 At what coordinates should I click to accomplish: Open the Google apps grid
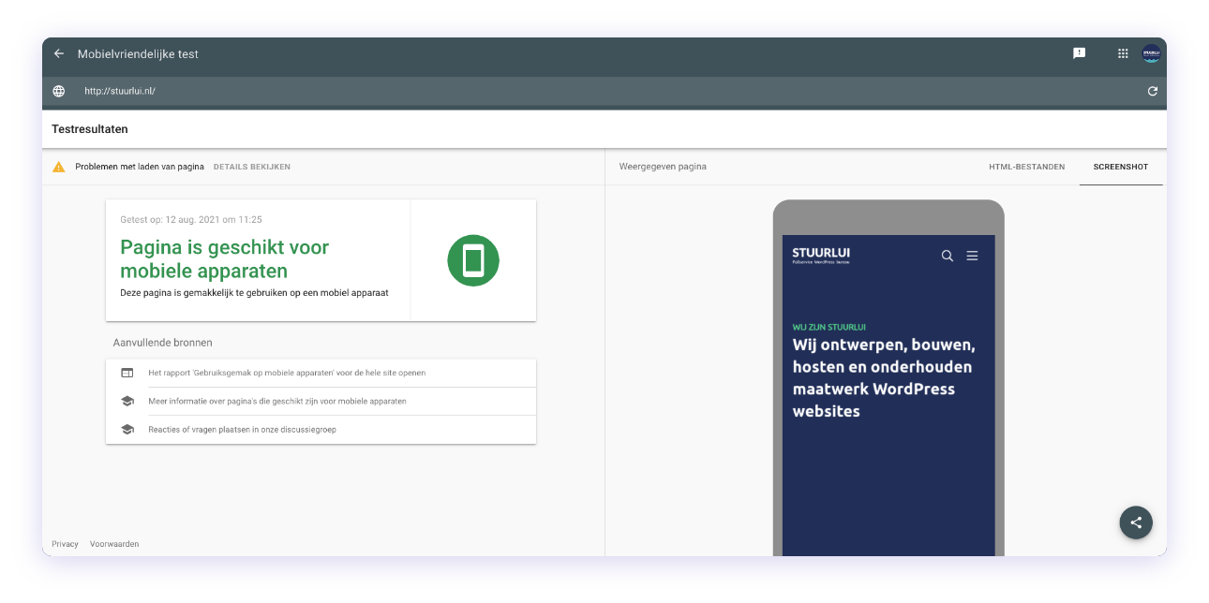(1123, 53)
